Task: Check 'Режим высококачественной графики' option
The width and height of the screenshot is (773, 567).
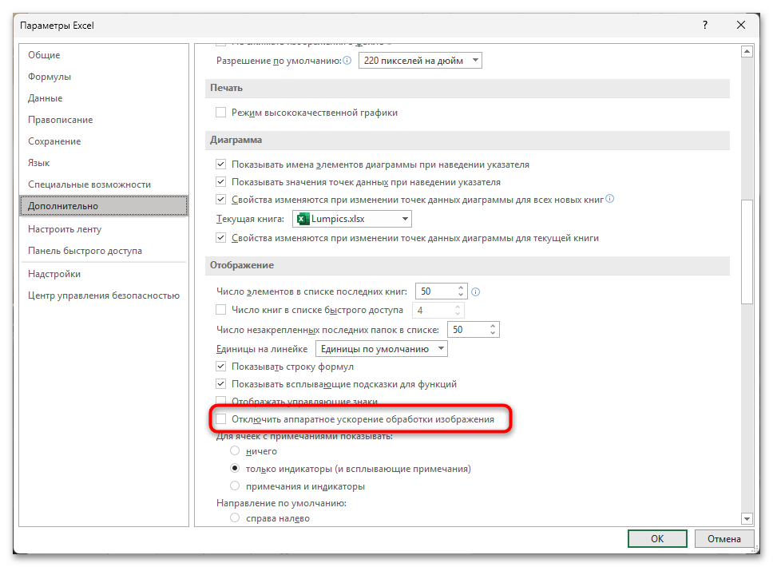Action: (x=221, y=113)
